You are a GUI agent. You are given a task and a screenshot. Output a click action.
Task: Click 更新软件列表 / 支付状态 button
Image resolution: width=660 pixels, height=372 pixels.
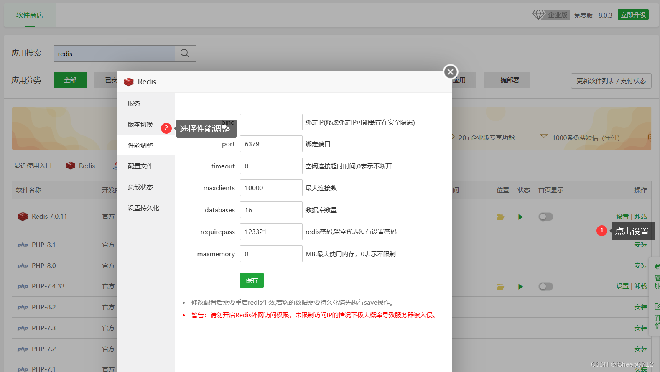pyautogui.click(x=611, y=81)
